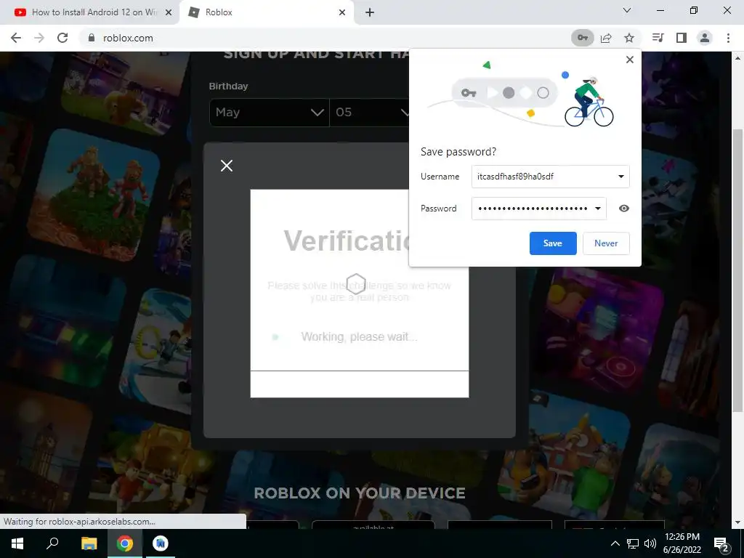Open File Explorer from taskbar
Screen dimensions: 744x558
point(89,543)
